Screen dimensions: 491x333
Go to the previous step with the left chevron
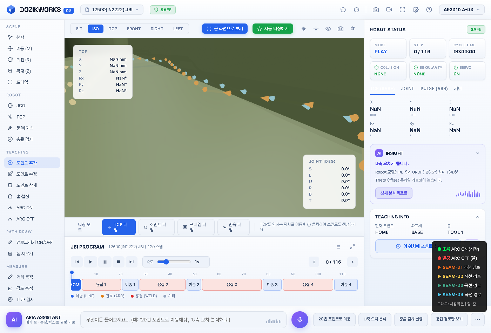pyautogui.click(x=314, y=262)
